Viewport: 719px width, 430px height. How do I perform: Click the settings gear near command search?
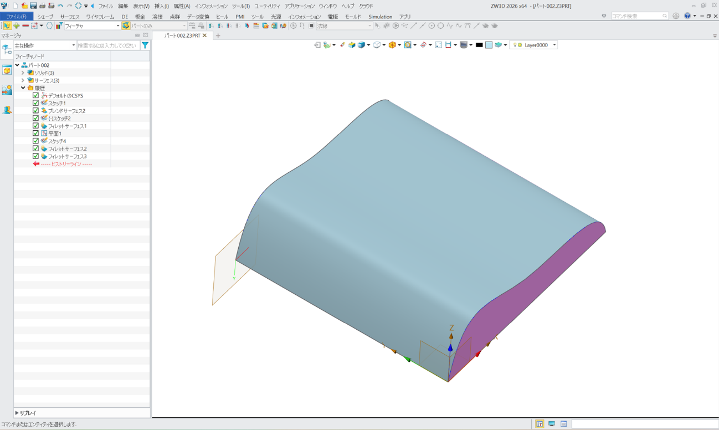[x=676, y=16]
